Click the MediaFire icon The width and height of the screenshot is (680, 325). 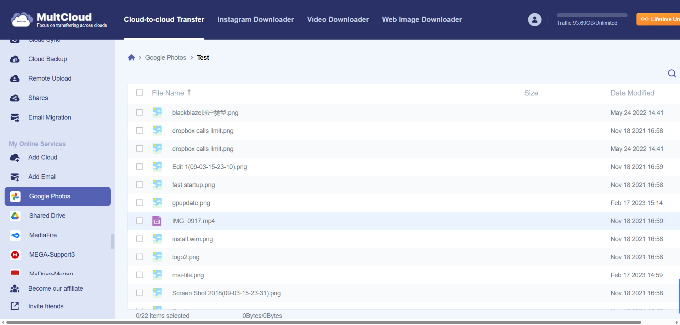15,235
